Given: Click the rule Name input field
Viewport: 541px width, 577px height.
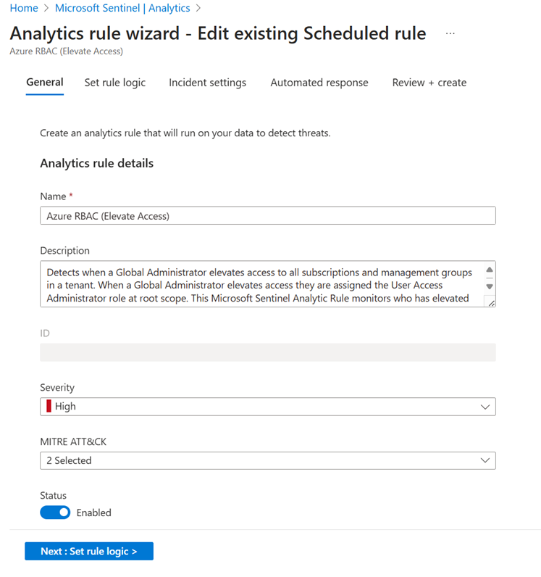Looking at the screenshot, I should tap(267, 216).
